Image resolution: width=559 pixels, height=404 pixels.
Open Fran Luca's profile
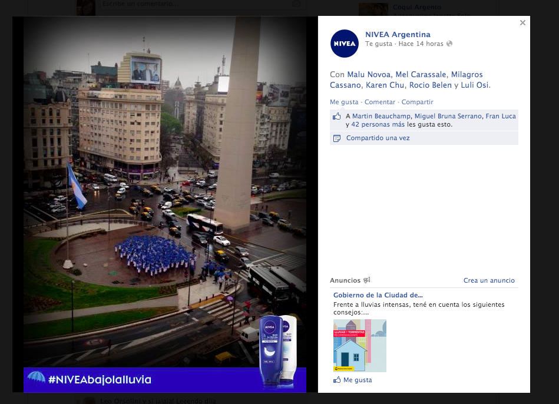[x=501, y=116]
